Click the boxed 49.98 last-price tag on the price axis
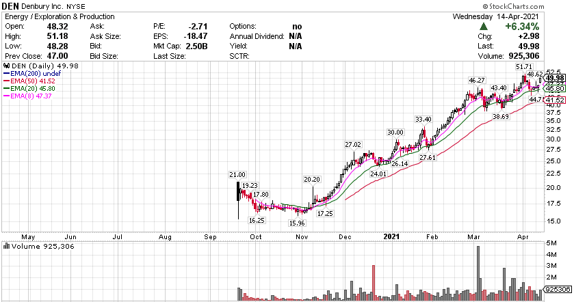The width and height of the screenshot is (574, 302). tap(555, 78)
